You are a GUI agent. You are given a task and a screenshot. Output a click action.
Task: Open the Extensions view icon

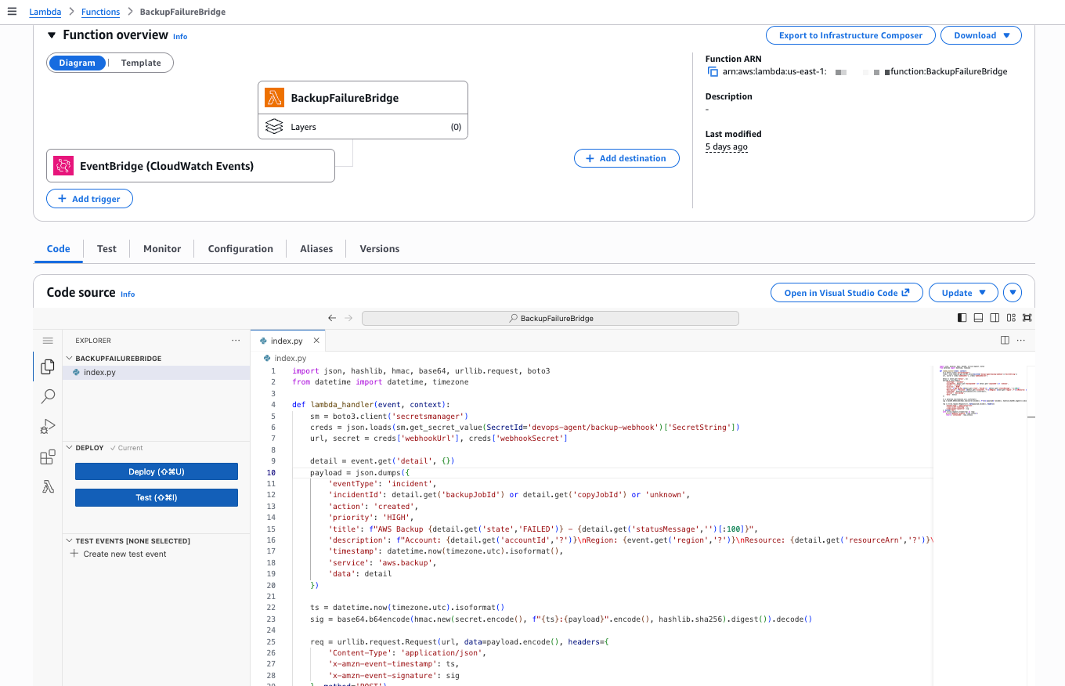(48, 457)
